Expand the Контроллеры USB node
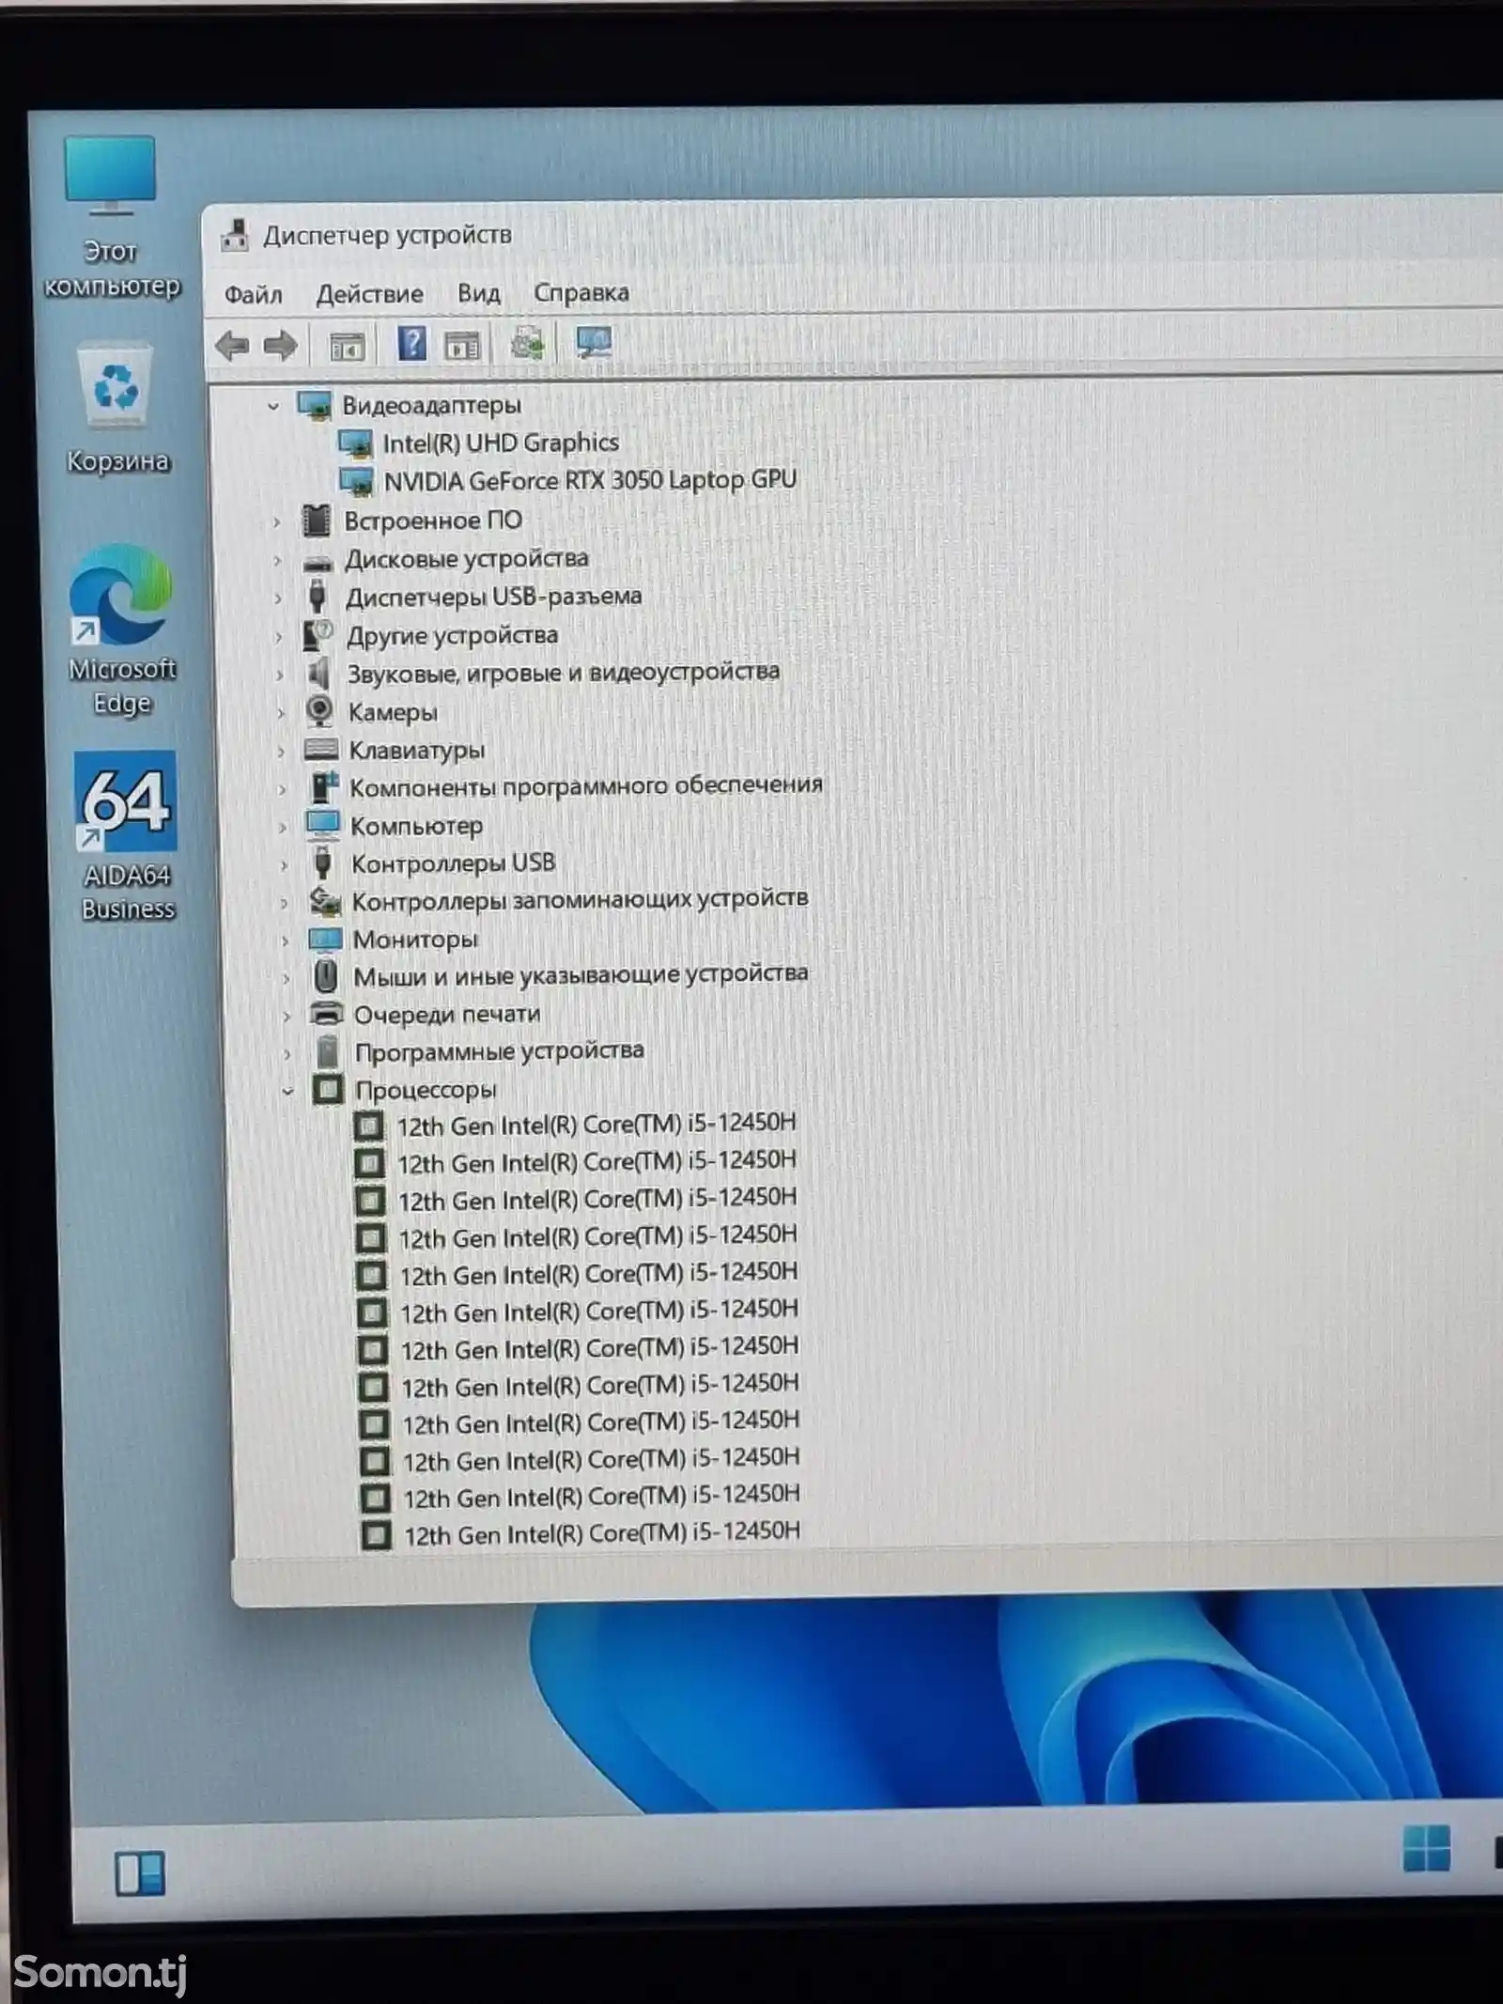 (284, 865)
